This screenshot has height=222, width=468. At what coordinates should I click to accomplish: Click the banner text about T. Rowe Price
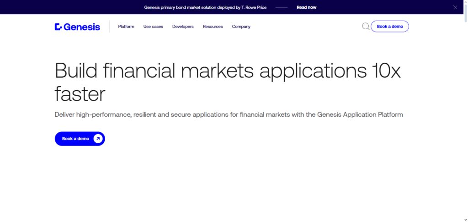pos(205,7)
